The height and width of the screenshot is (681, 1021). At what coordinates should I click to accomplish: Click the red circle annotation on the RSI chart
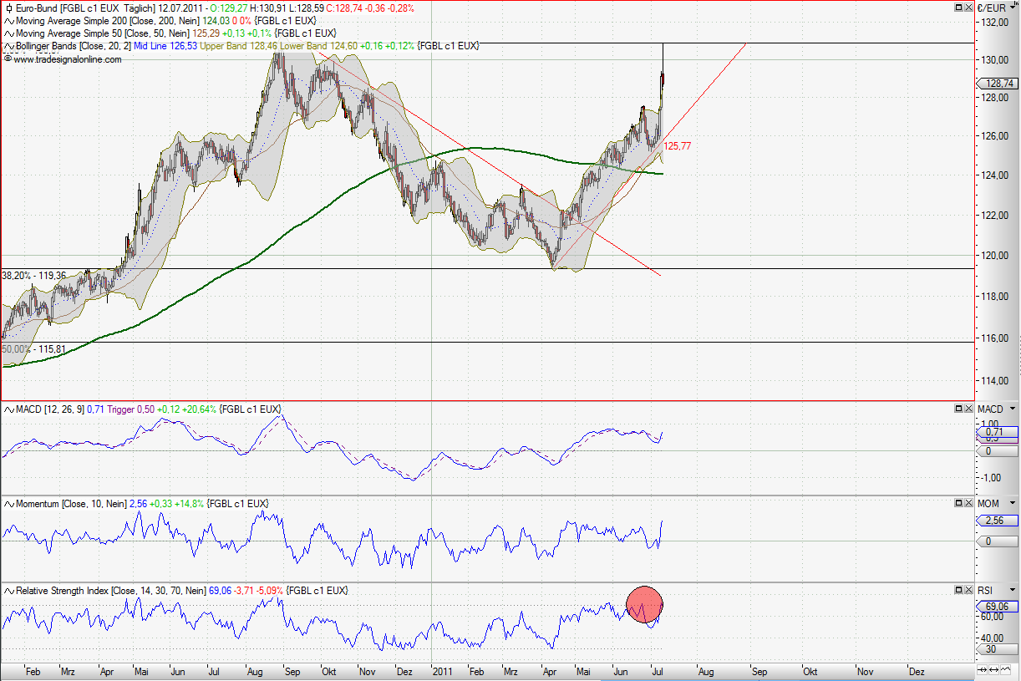point(644,605)
